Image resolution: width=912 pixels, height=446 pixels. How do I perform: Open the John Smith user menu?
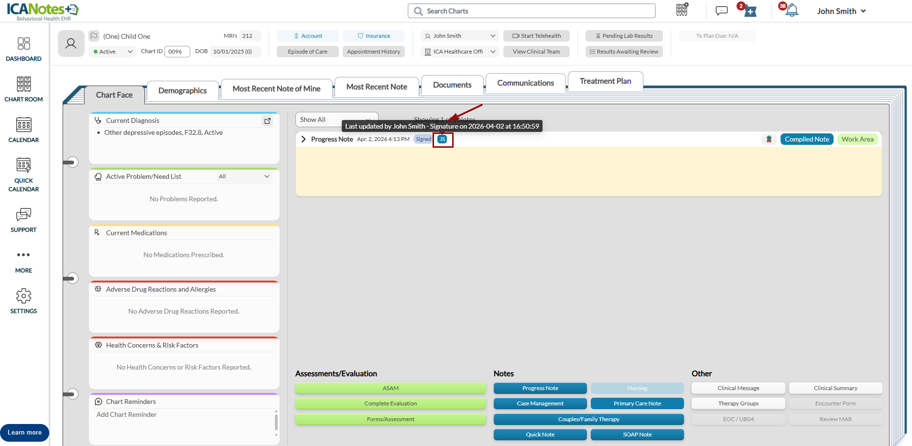pyautogui.click(x=841, y=11)
